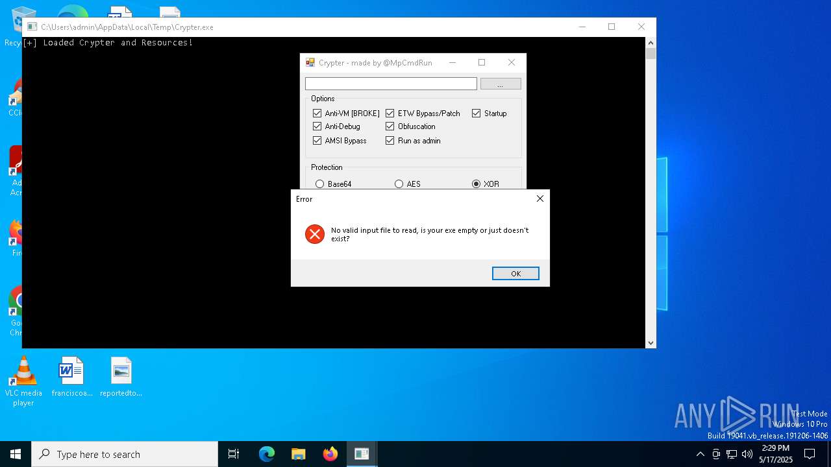
Task: Minimize the Crypter GUI window
Action: (453, 63)
